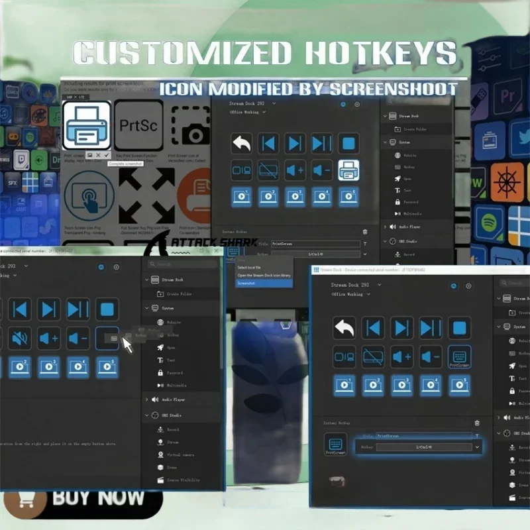Select previous track key in top window
The width and height of the screenshot is (530, 530).
tap(268, 143)
